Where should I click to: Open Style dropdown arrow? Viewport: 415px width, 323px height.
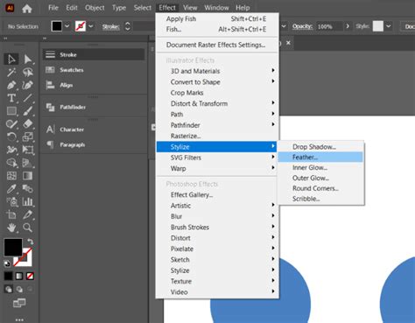pos(389,26)
